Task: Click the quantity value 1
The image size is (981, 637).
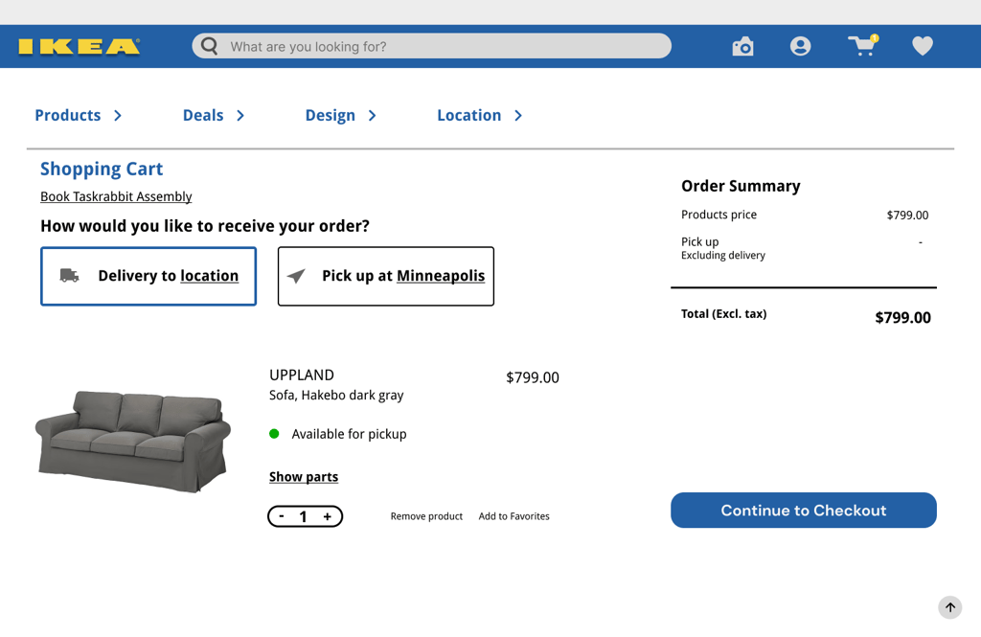Action: [304, 516]
